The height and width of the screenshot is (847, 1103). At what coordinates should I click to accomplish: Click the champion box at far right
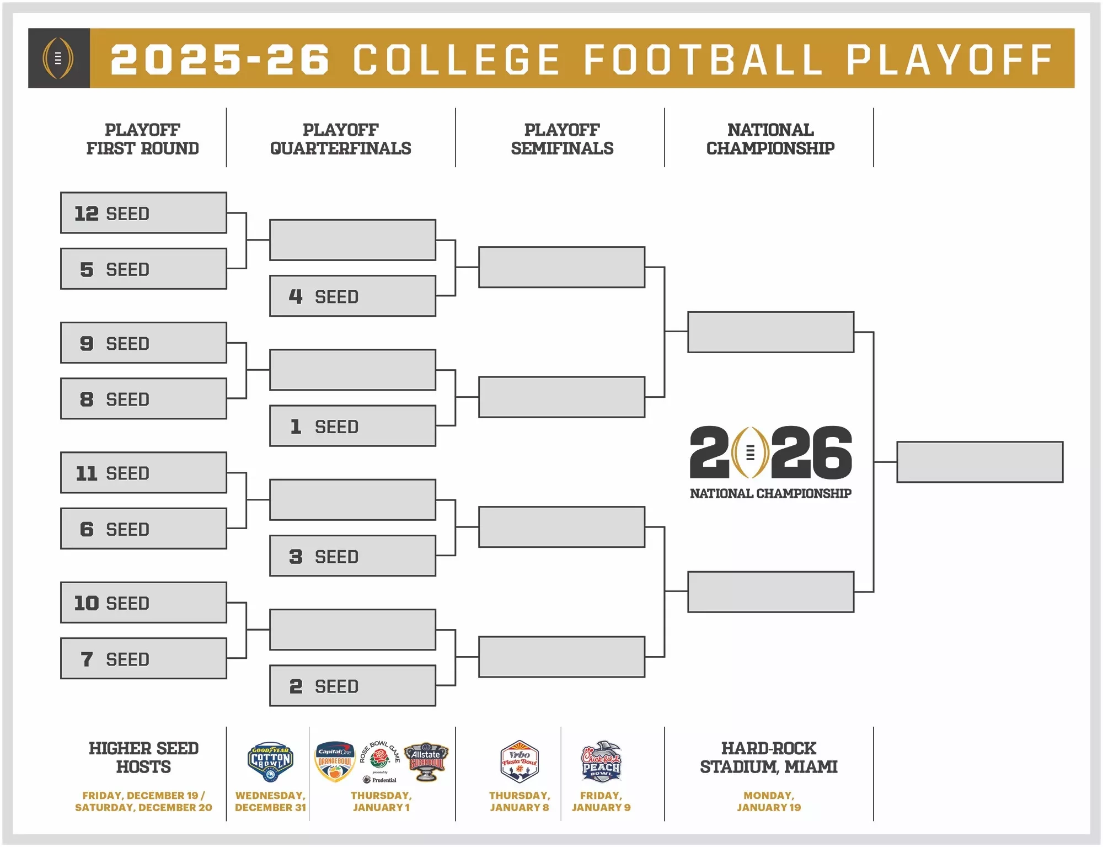979,462
